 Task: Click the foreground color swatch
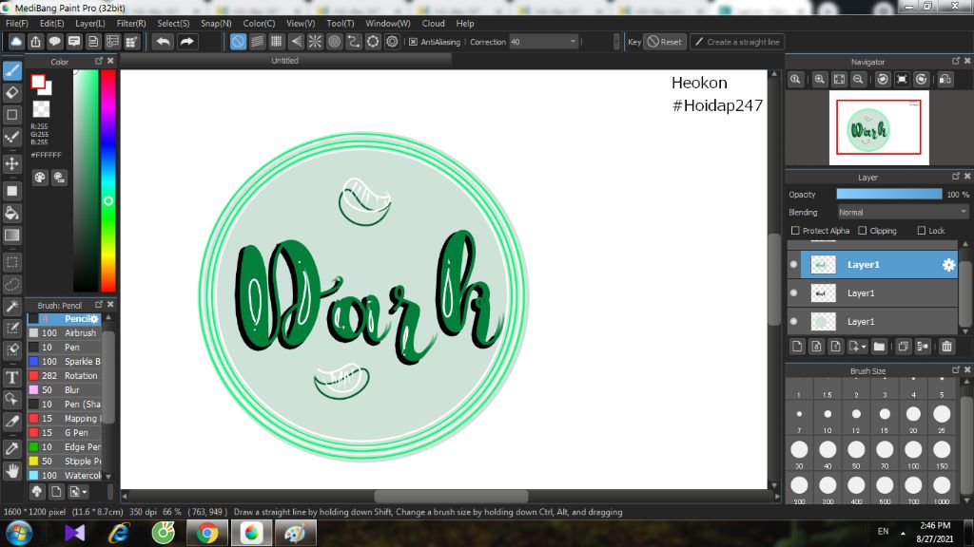click(38, 82)
